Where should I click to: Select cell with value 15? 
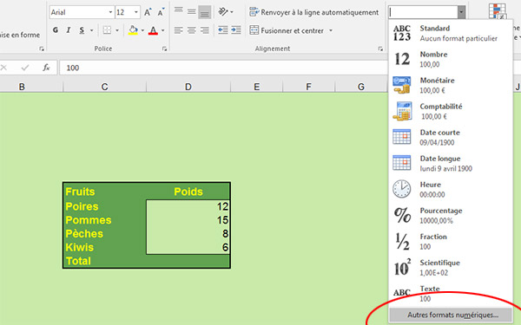(188, 220)
